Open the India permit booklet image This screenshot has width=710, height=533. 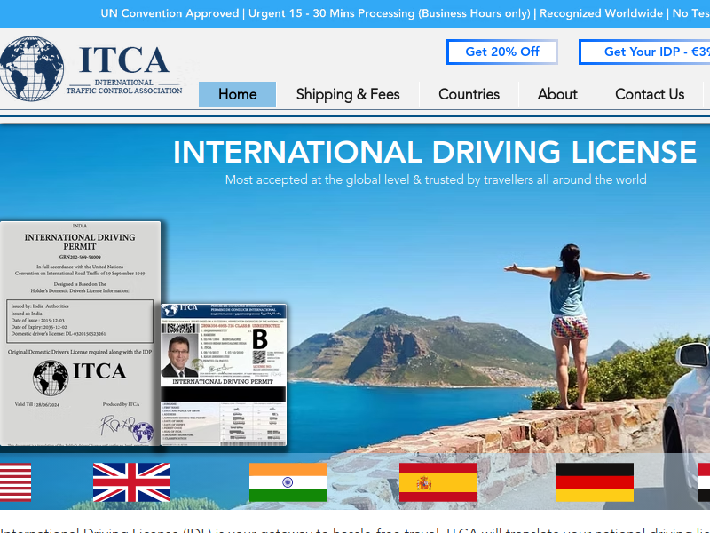click(80, 334)
